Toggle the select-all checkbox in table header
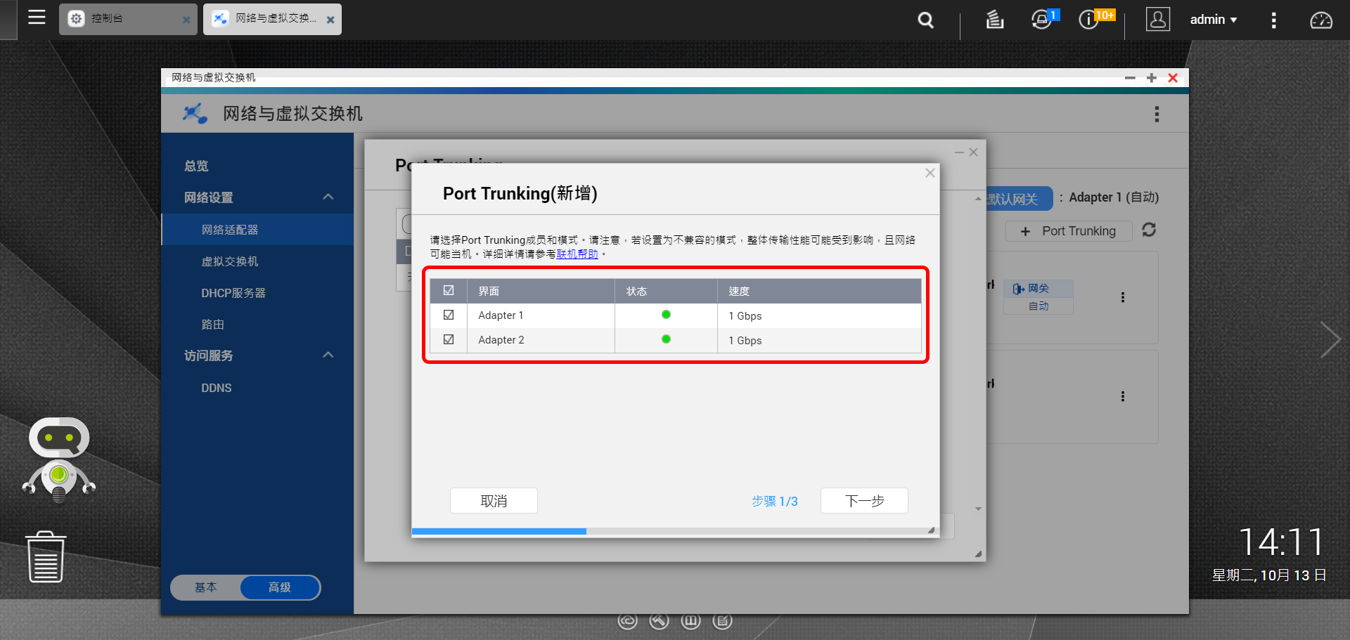 (x=449, y=290)
